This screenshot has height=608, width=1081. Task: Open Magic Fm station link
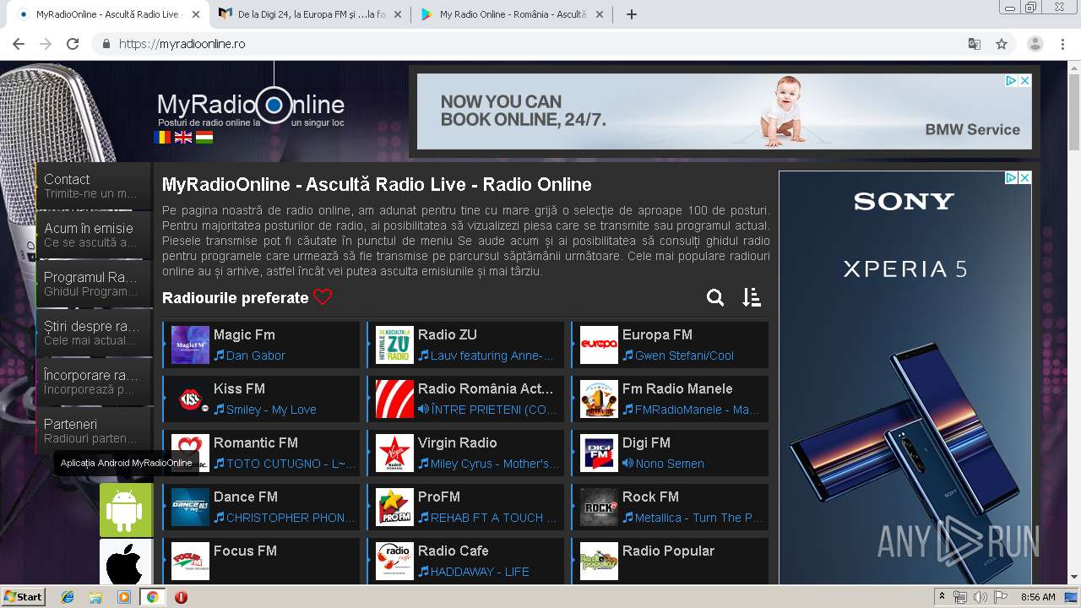244,334
